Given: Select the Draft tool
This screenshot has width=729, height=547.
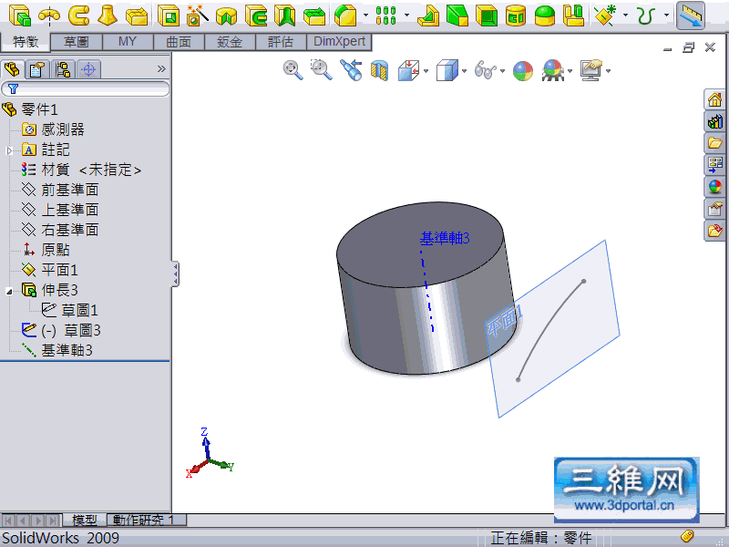Looking at the screenshot, I should (457, 15).
